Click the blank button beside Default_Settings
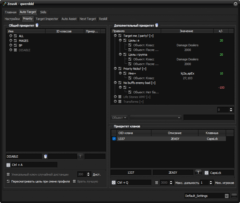240x203 pixels. point(234,196)
